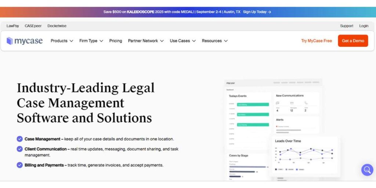
Task: Click the Case Management checkmark icon
Action: point(20,139)
